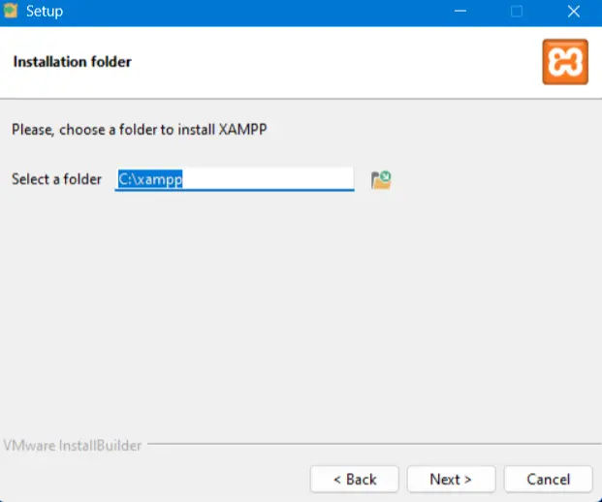Viewport: 602px width, 502px height.
Task: Click 'Please, choose a folder to install XAMPP' text
Action: (139, 130)
